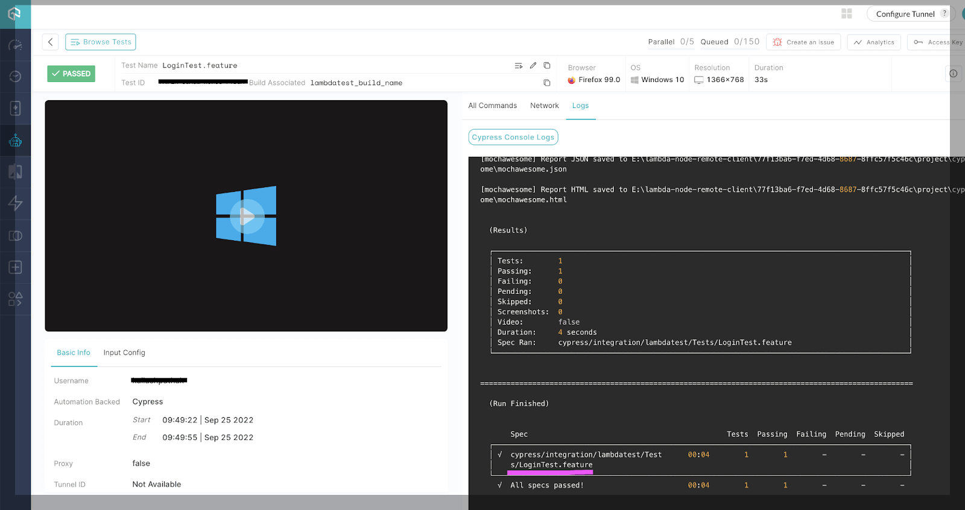
Task: Click the Cypress Console Logs pill
Action: (x=513, y=137)
